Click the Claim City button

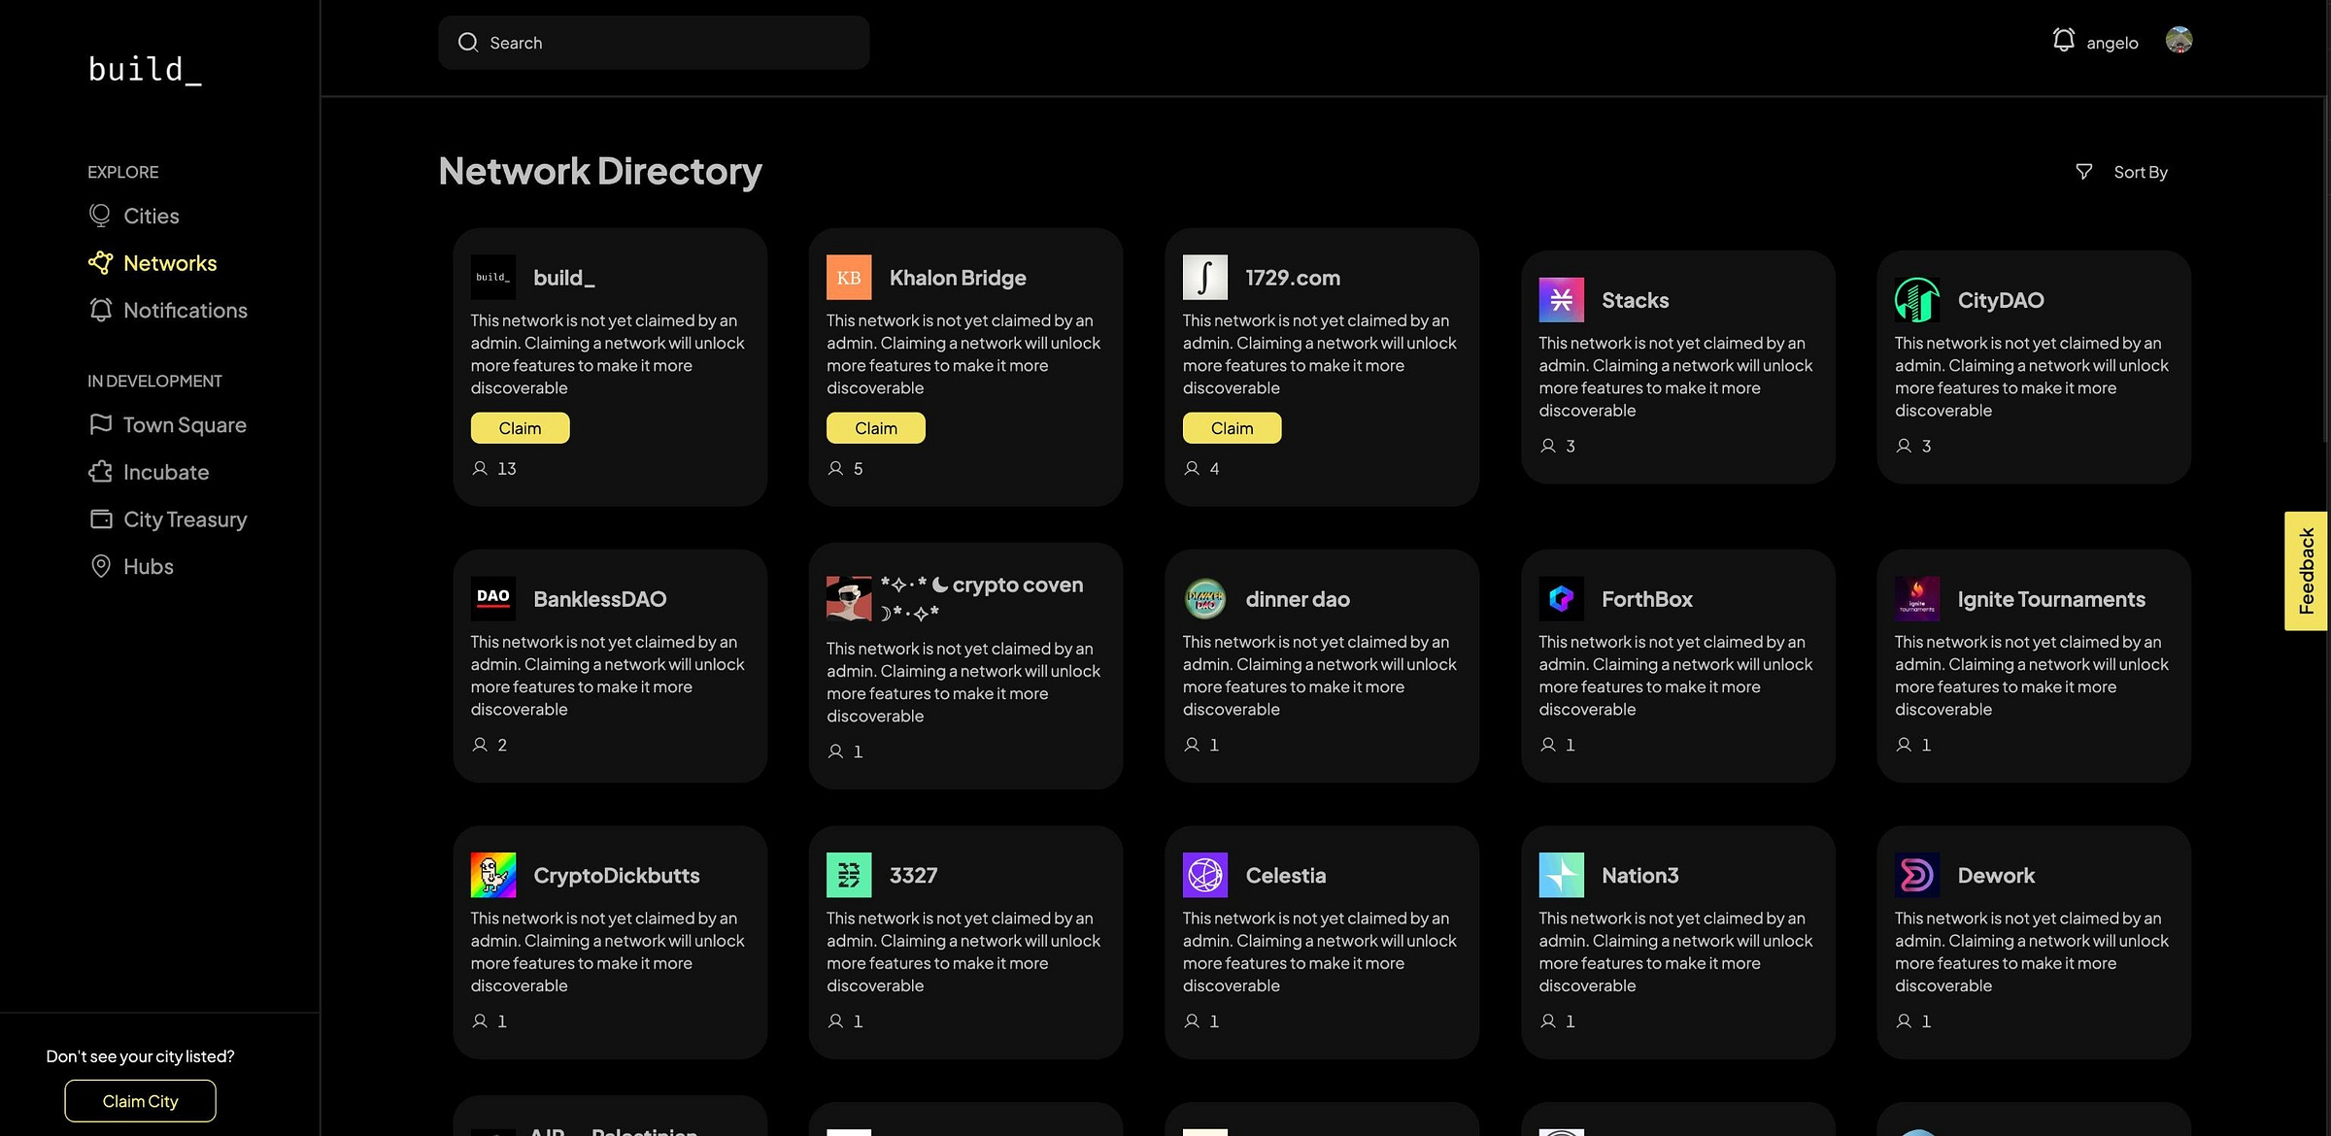tap(140, 1101)
